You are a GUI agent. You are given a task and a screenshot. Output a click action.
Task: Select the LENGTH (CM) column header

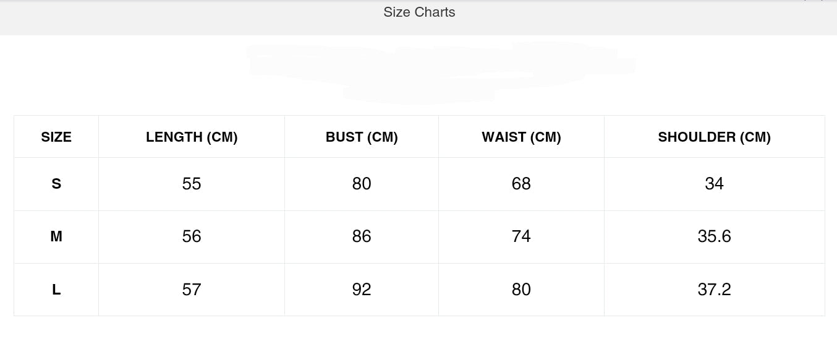(x=192, y=137)
